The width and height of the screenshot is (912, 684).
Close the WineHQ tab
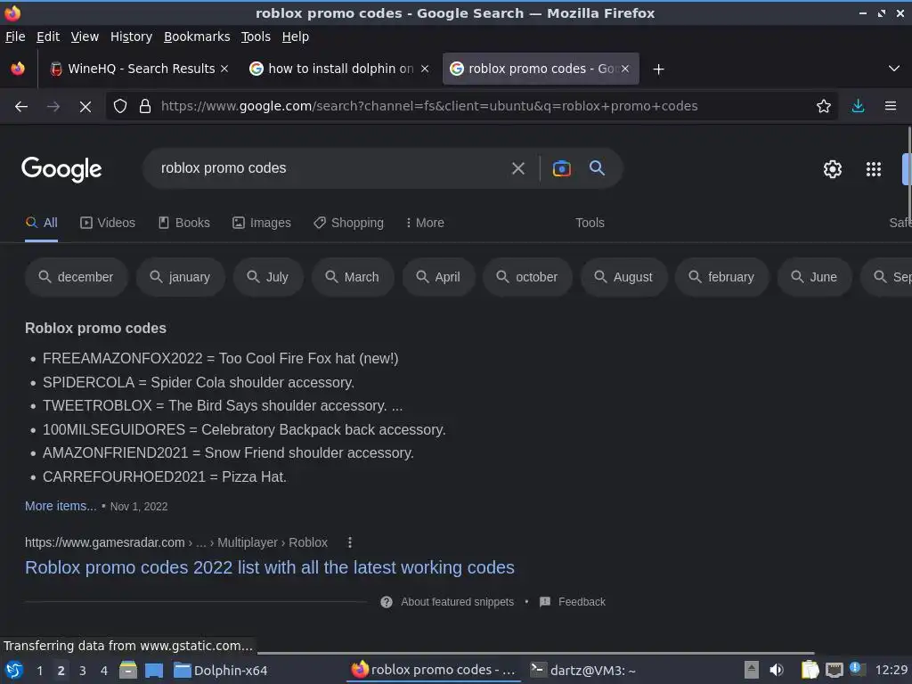[224, 69]
